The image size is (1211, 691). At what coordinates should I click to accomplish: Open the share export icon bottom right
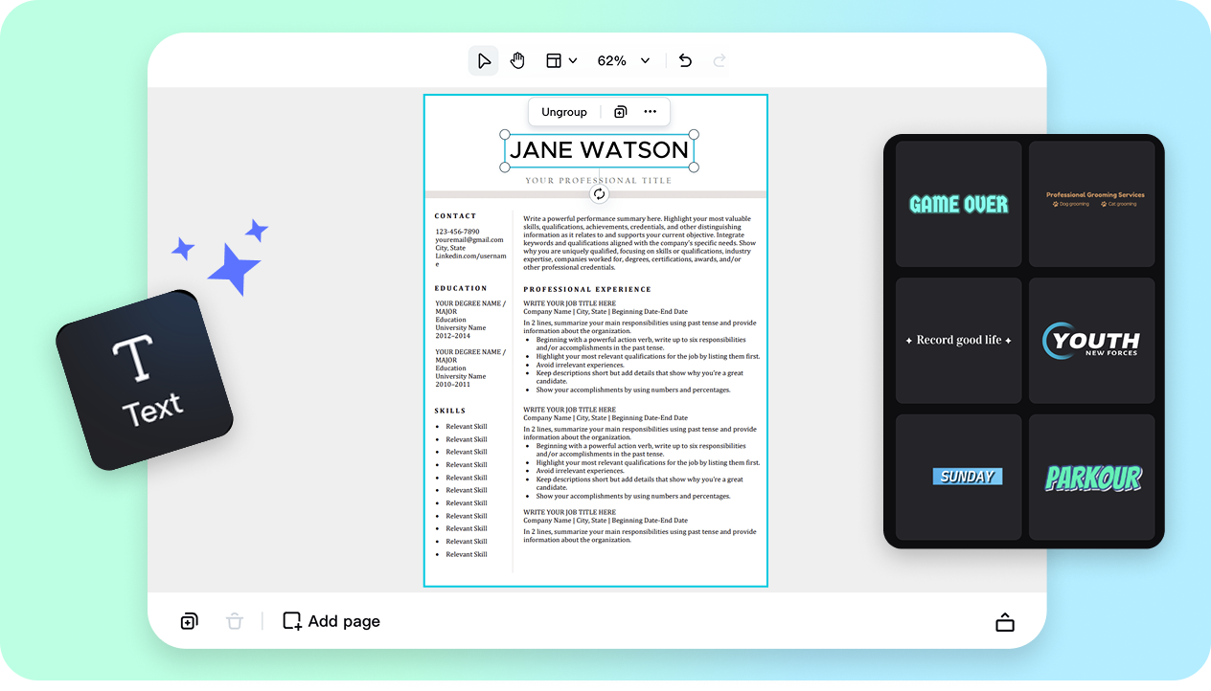coord(1005,621)
